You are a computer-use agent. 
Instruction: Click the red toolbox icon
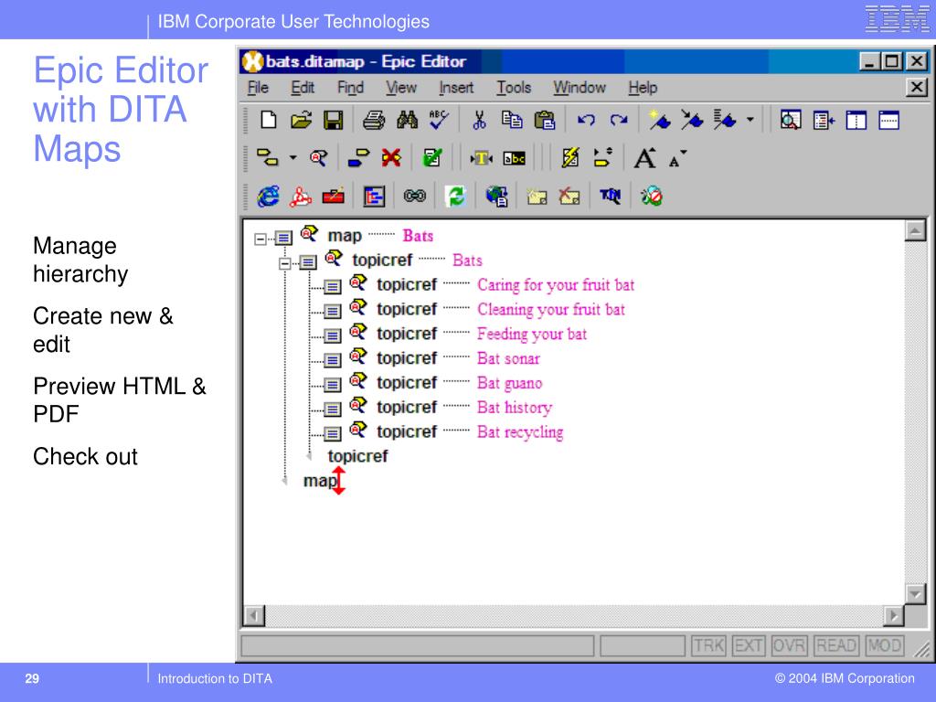[x=333, y=196]
